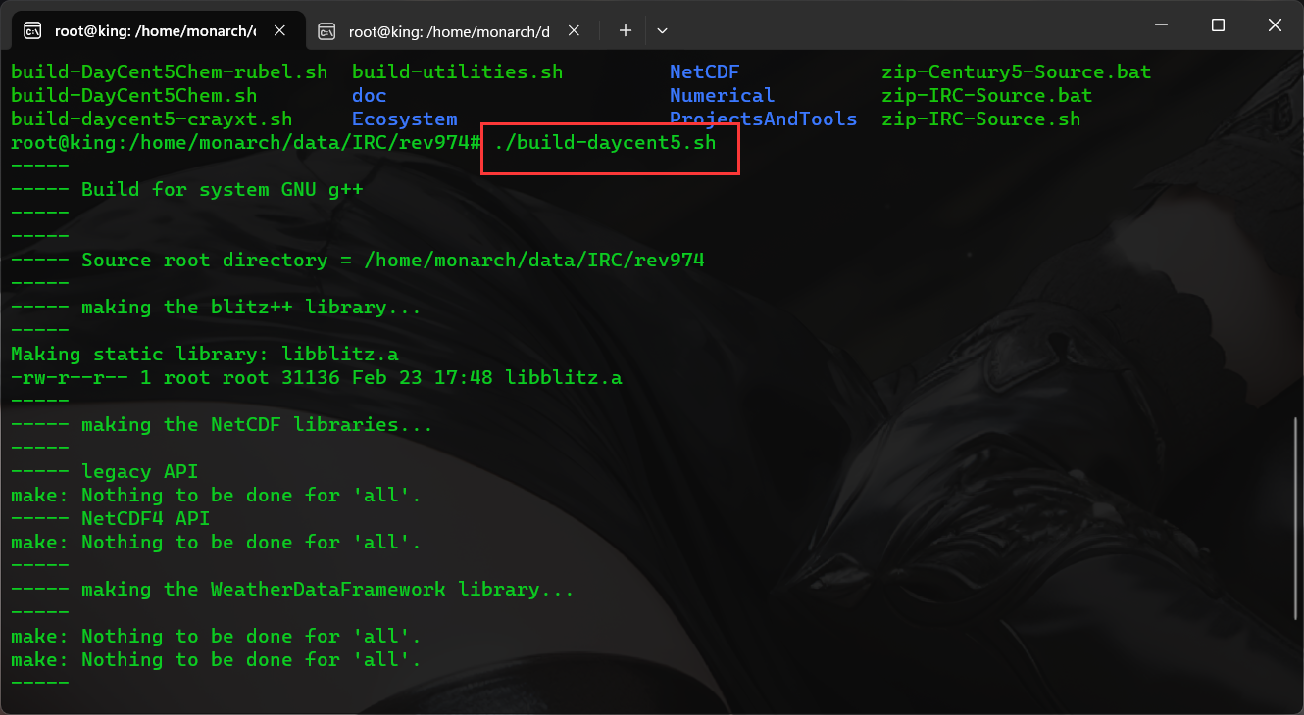Viewport: 1304px width, 715px height.
Task: Click the build-DayCent5Chem-rubel.sh file name
Action: point(170,72)
